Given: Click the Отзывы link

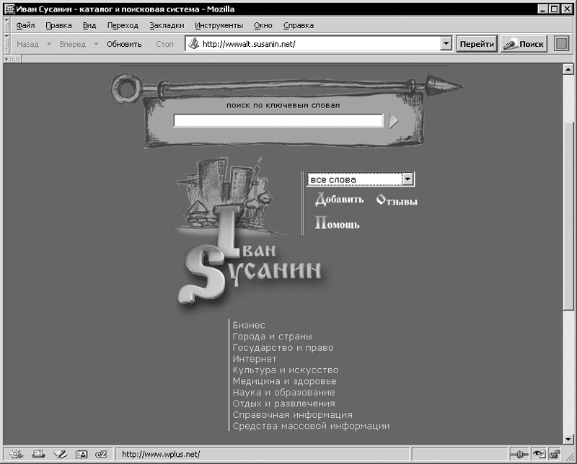Looking at the screenshot, I should click(397, 201).
